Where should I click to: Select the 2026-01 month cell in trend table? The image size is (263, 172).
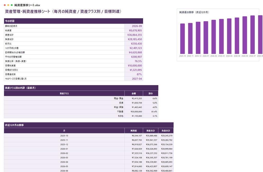coord(64,149)
